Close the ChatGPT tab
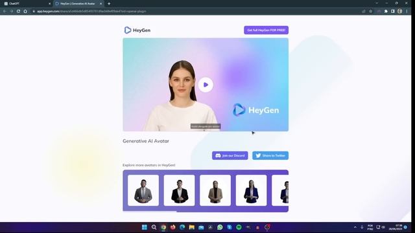This screenshot has width=415, height=233. point(49,4)
